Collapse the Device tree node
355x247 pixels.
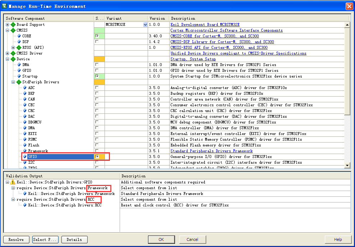pos(8,59)
